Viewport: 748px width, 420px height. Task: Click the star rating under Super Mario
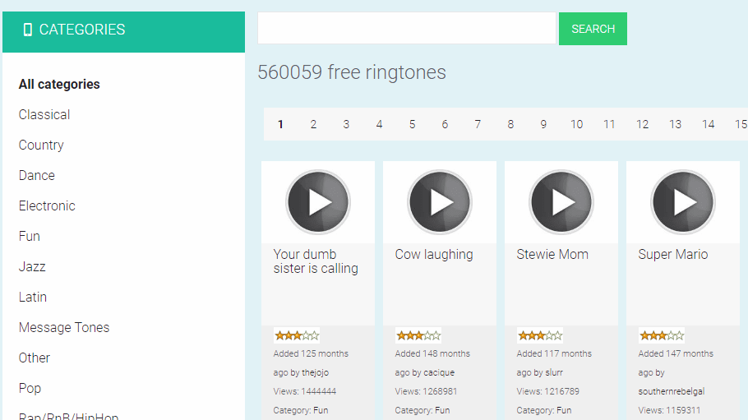pos(662,335)
